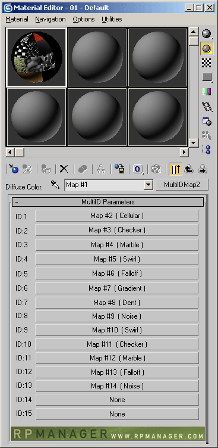218x448 pixels.
Task: Open Material Editor Options icon
Action: click(x=207, y=121)
